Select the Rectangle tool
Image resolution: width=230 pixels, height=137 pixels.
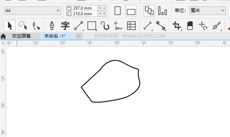pyautogui.click(x=92, y=26)
